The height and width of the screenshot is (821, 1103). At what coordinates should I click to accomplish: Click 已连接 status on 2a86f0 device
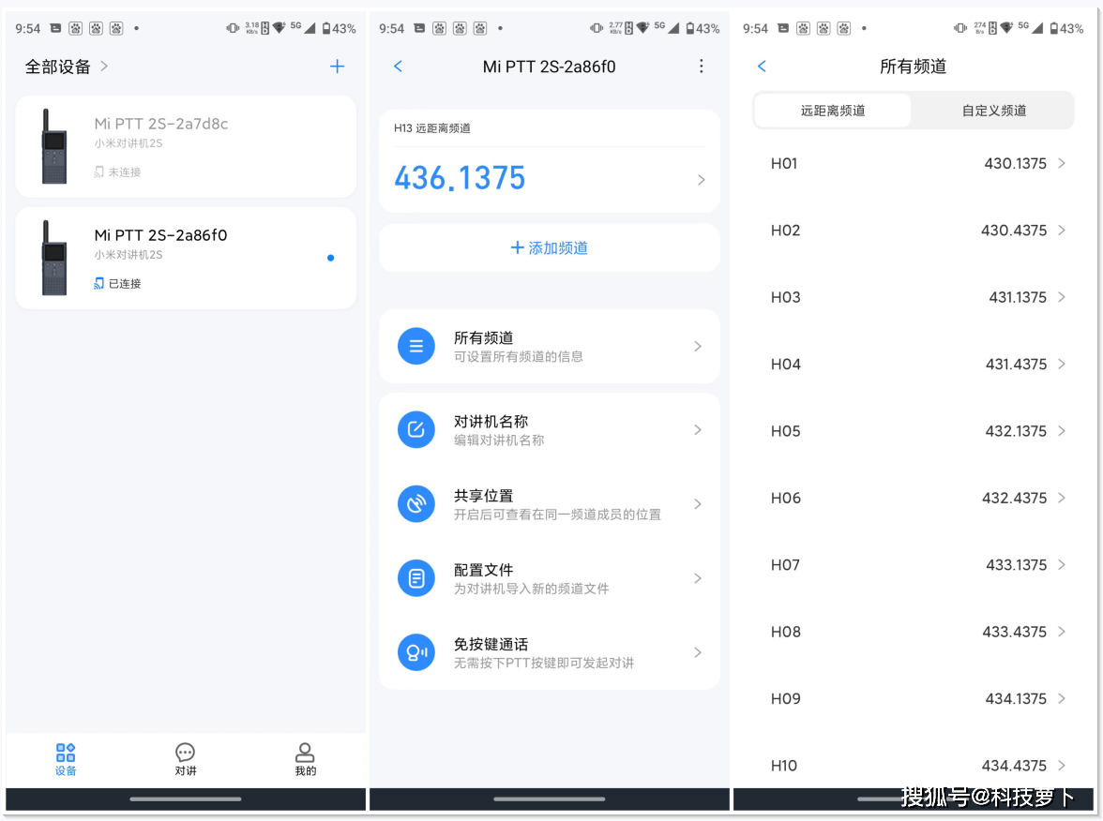coord(117,283)
